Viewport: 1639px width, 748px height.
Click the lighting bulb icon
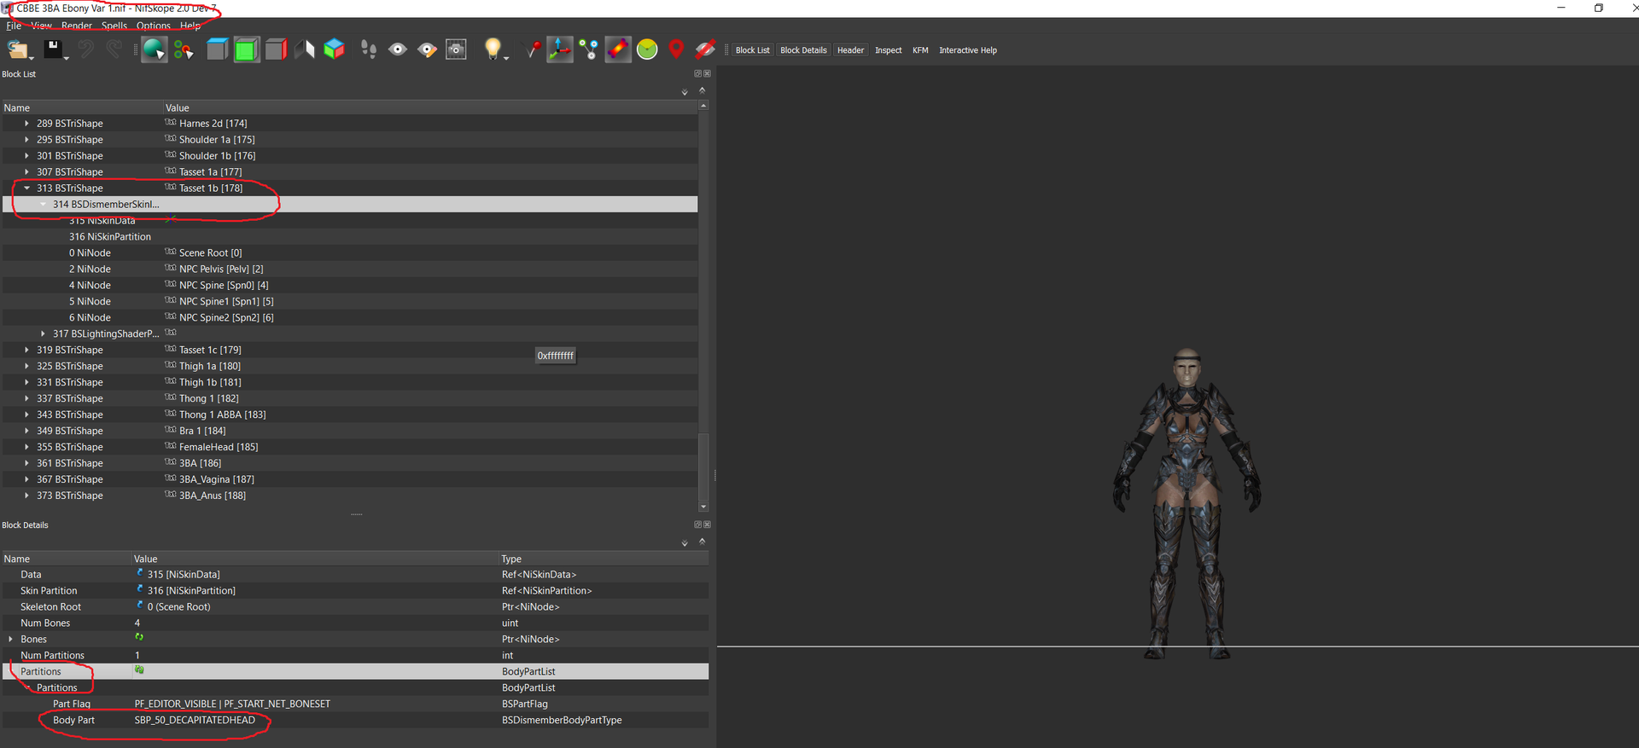[x=493, y=49]
